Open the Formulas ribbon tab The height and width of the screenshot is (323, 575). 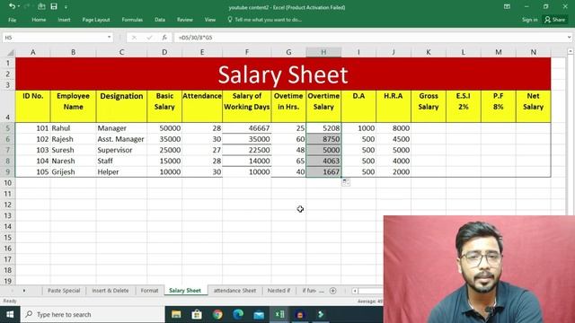pyautogui.click(x=132, y=20)
